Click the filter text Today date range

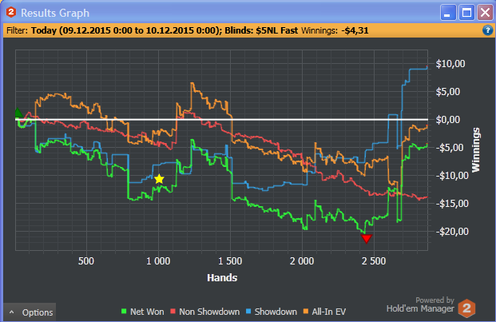[x=126, y=30]
